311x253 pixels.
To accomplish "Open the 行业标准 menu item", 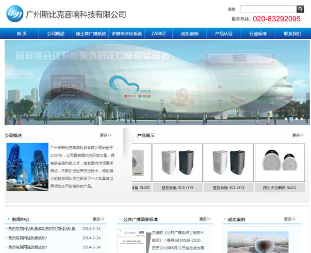I will [x=258, y=34].
